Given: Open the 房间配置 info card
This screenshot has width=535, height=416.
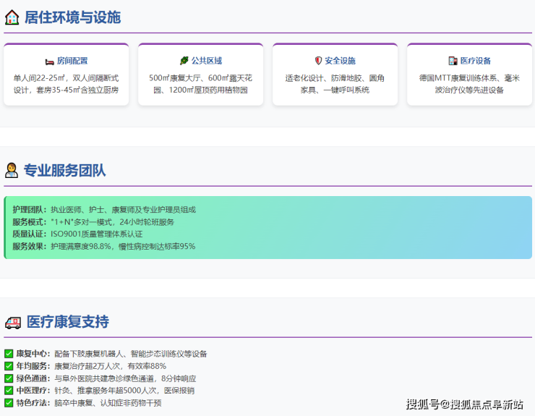Looking at the screenshot, I should [x=67, y=75].
